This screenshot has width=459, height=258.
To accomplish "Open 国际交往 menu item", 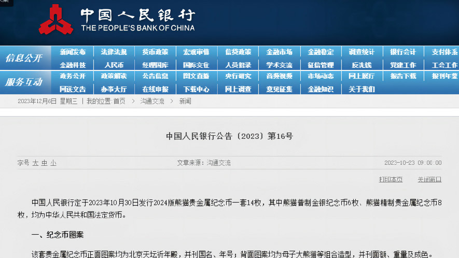I will (196, 65).
